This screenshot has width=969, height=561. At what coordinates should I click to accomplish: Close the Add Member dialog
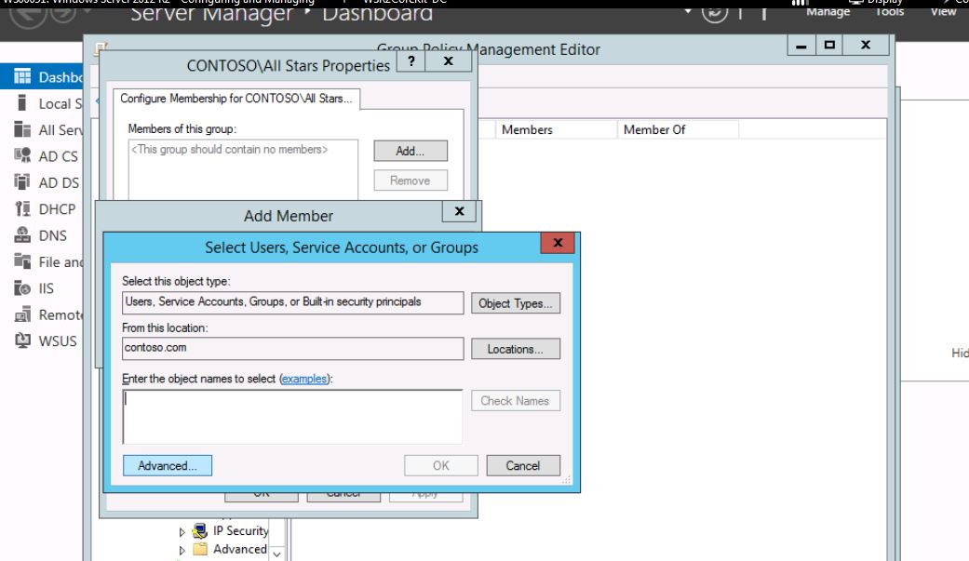tap(459, 211)
